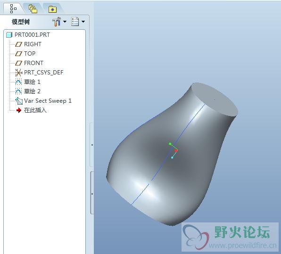
Task: Click the PRT_CSYS_DEF coordinate system icon
Action: 18,73
